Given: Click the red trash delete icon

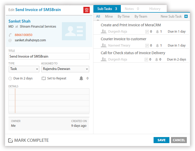Looking at the screenshot, I should click(87, 10).
